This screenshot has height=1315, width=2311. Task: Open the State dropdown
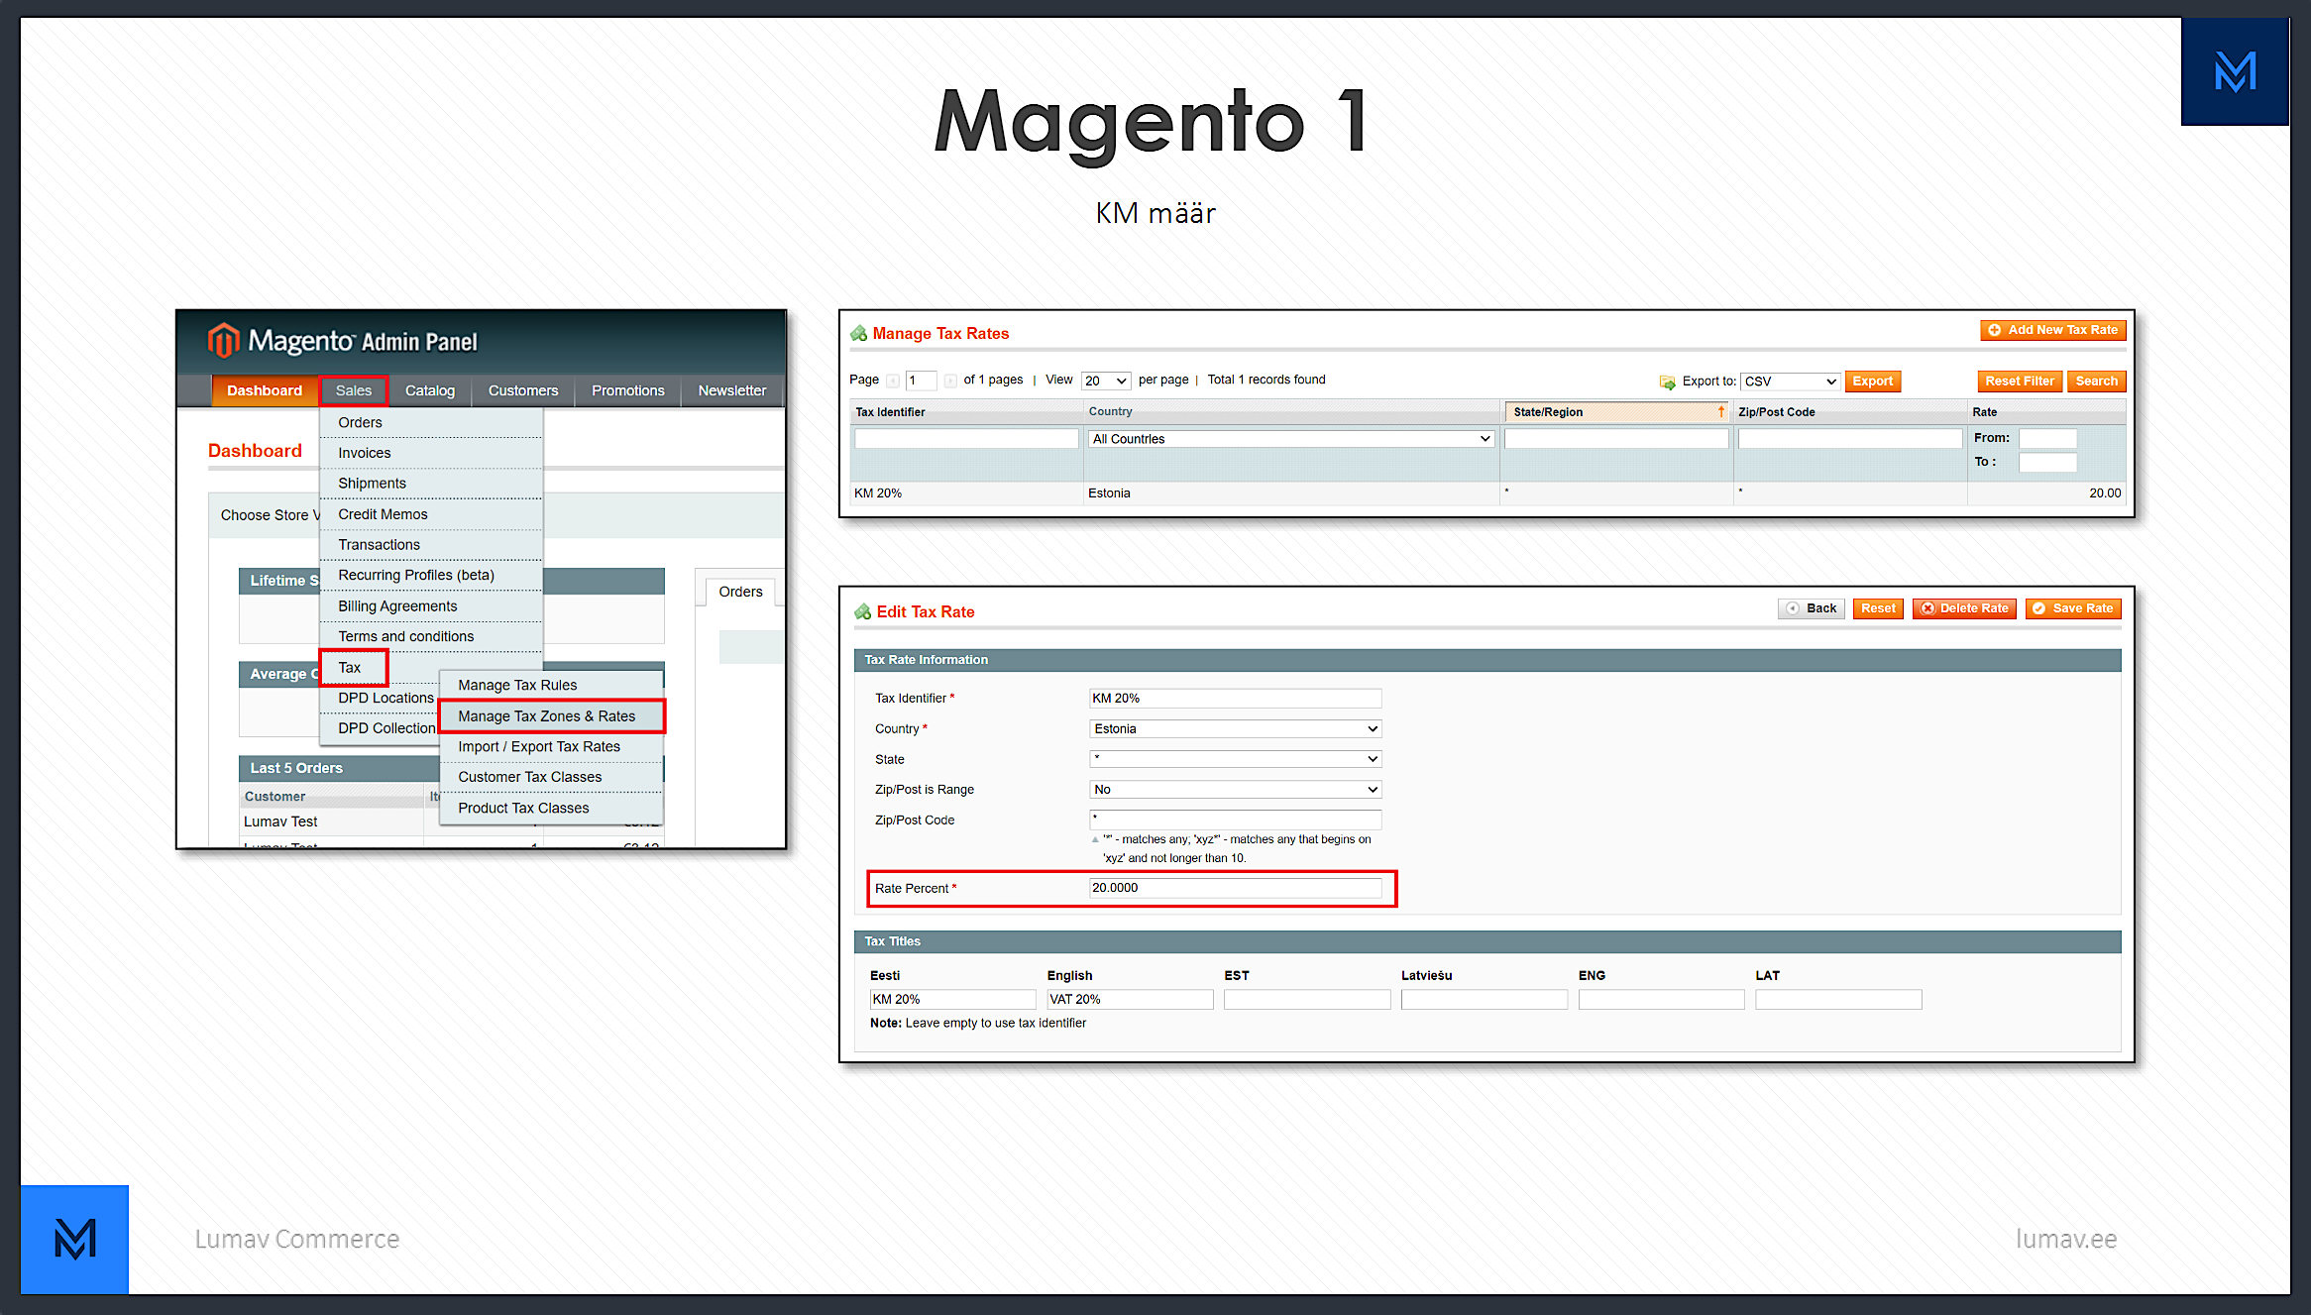1235,759
